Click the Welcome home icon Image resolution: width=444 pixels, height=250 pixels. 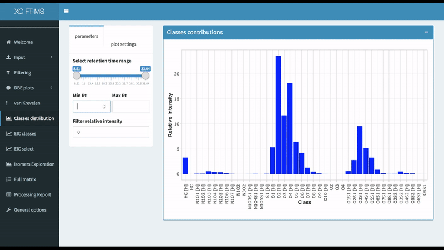coord(8,42)
